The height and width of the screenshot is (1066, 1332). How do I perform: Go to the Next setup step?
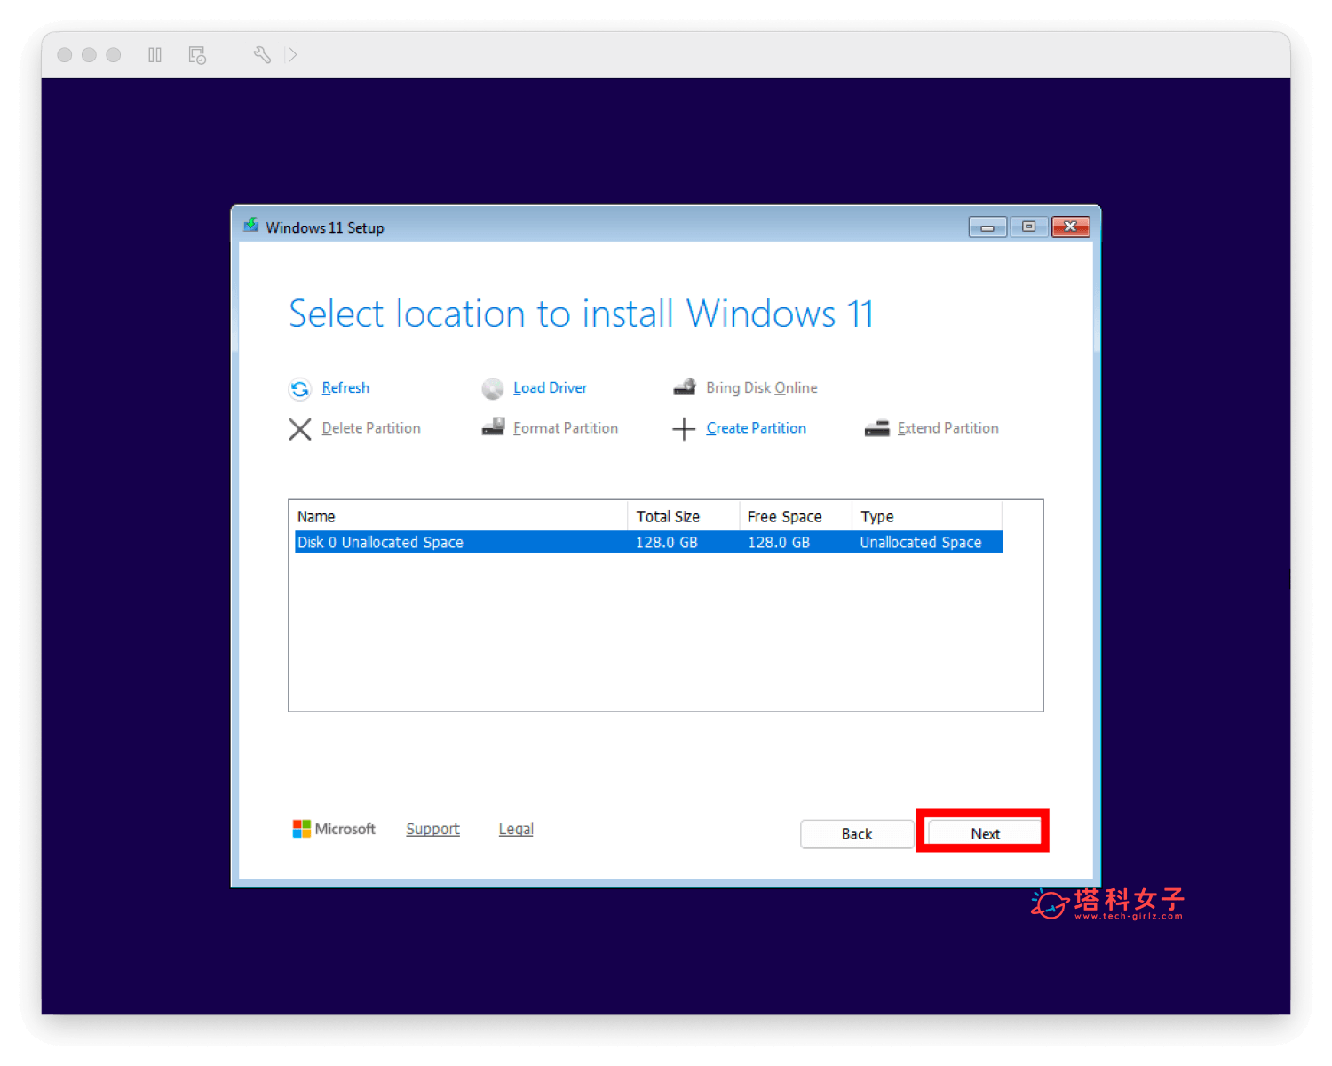[x=985, y=833]
